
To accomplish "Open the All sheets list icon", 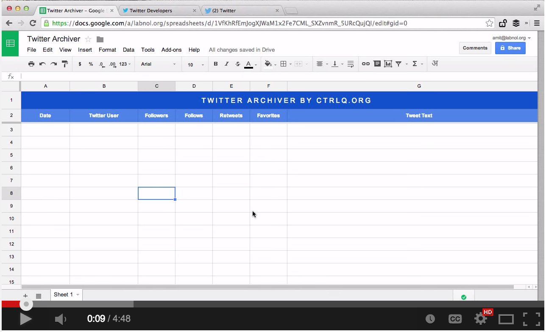I will (x=39, y=296).
